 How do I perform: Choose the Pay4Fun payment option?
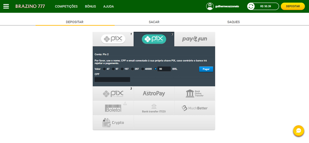[x=195, y=39]
